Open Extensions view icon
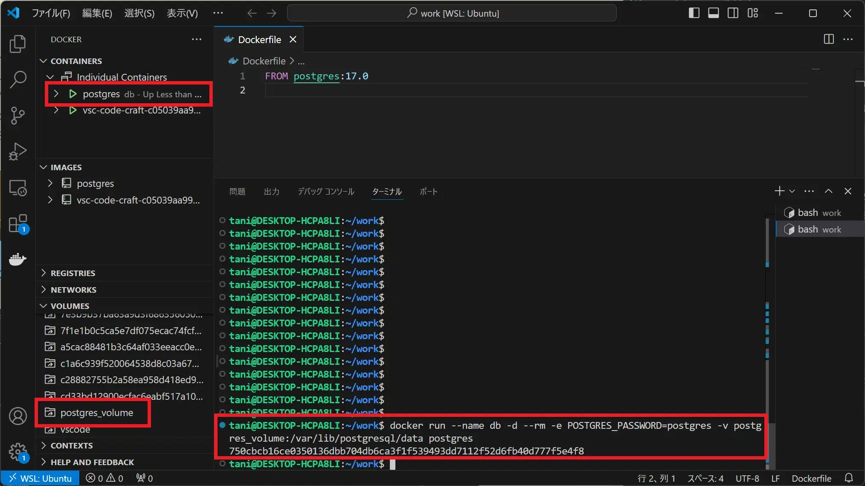The width and height of the screenshot is (865, 486). point(17,223)
